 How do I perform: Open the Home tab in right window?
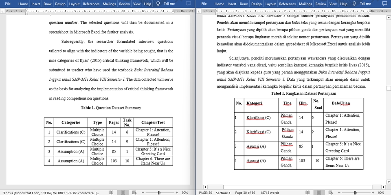click(219, 4)
